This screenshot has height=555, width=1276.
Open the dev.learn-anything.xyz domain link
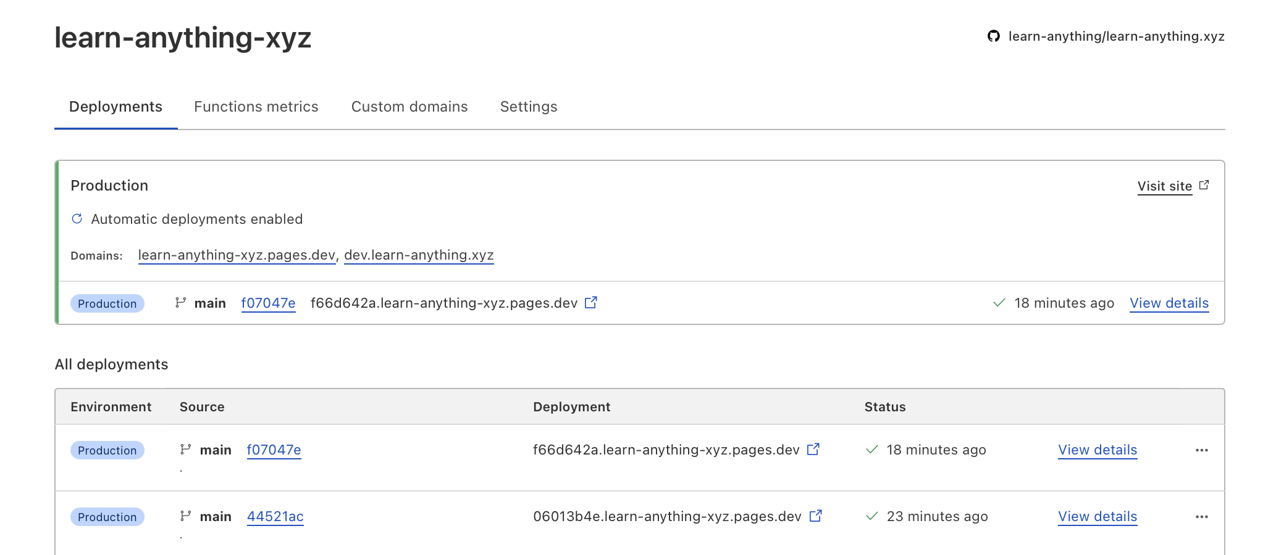pyautogui.click(x=419, y=255)
